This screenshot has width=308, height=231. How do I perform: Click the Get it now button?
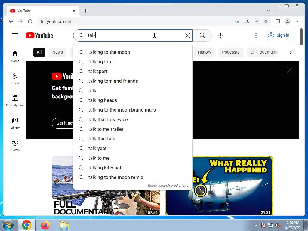[x=63, y=123]
